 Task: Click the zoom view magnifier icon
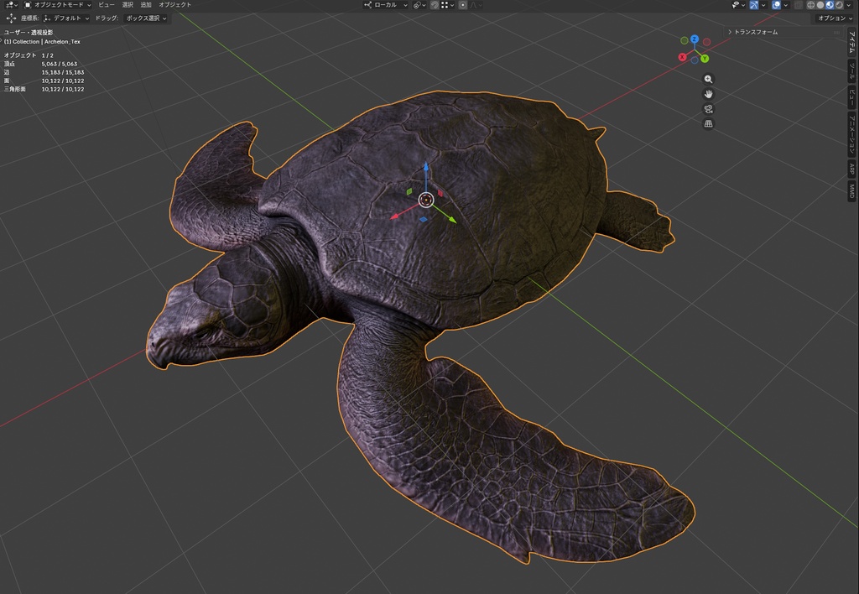[708, 80]
